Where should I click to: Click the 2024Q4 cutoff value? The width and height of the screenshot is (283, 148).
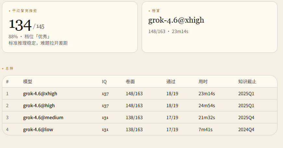246,130
